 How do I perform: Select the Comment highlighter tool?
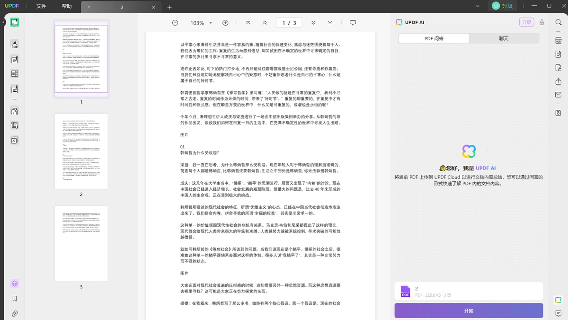pyautogui.click(x=15, y=45)
